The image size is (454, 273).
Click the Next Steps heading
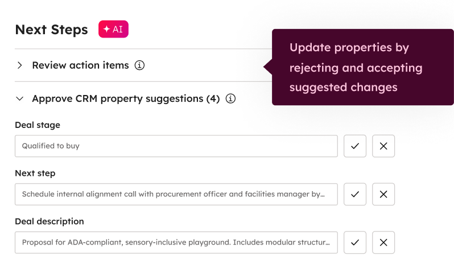(51, 30)
